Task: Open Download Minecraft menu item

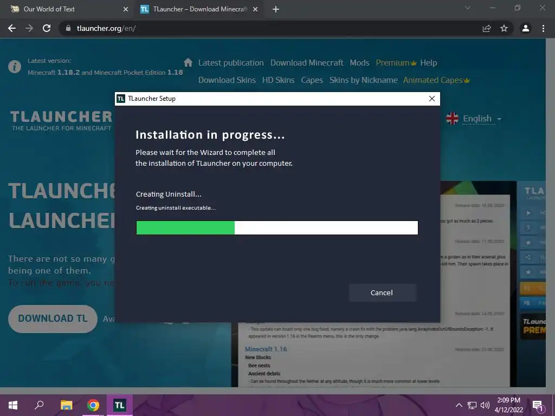Action: pyautogui.click(x=307, y=63)
